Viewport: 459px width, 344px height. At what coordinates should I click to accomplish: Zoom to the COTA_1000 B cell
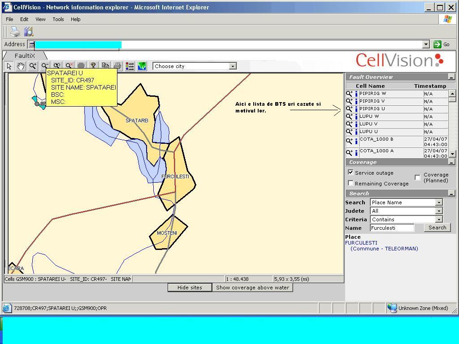[349, 141]
